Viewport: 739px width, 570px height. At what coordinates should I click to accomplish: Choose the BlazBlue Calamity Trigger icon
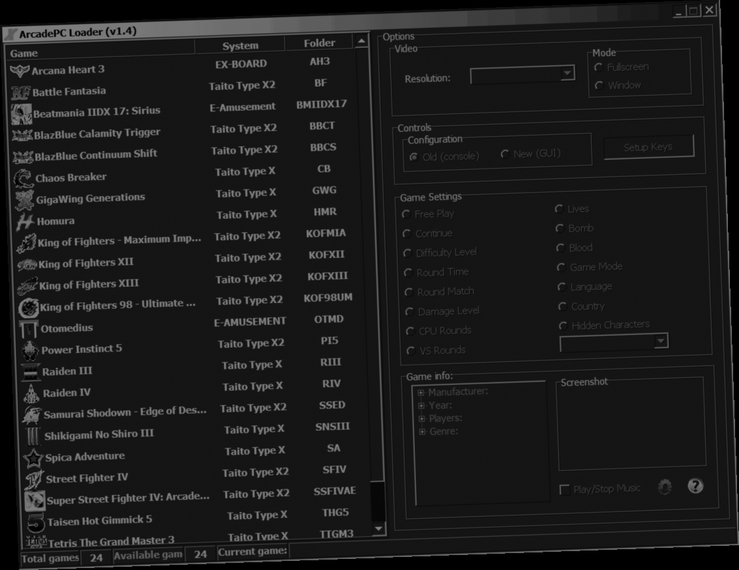tap(22, 135)
